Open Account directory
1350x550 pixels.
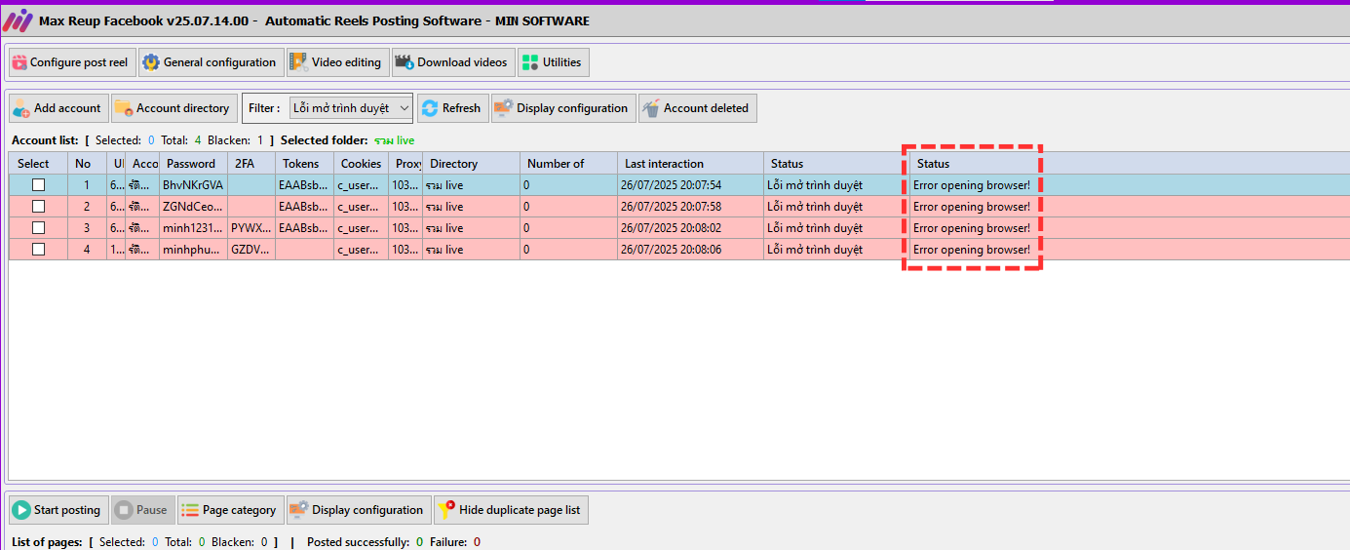click(x=174, y=108)
